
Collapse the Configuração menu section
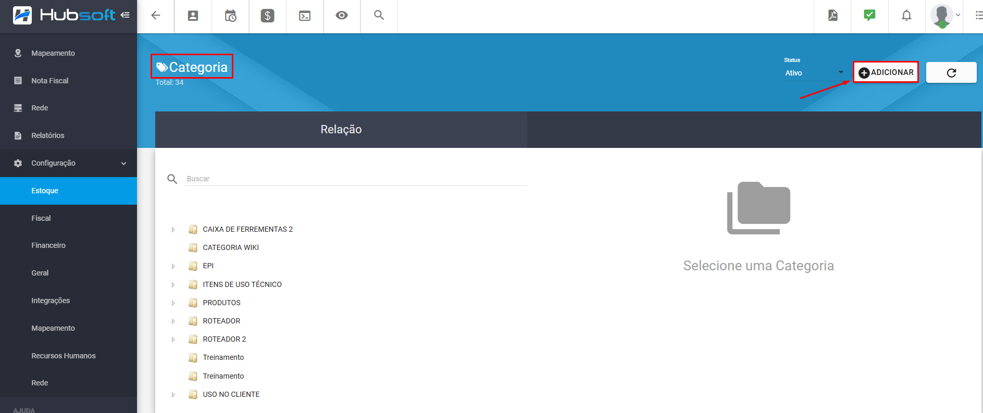click(68, 163)
